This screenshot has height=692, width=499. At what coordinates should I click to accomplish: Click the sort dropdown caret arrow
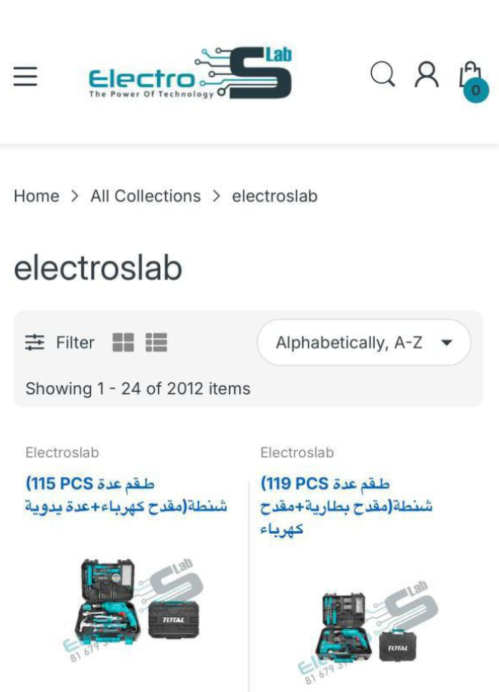[446, 342]
